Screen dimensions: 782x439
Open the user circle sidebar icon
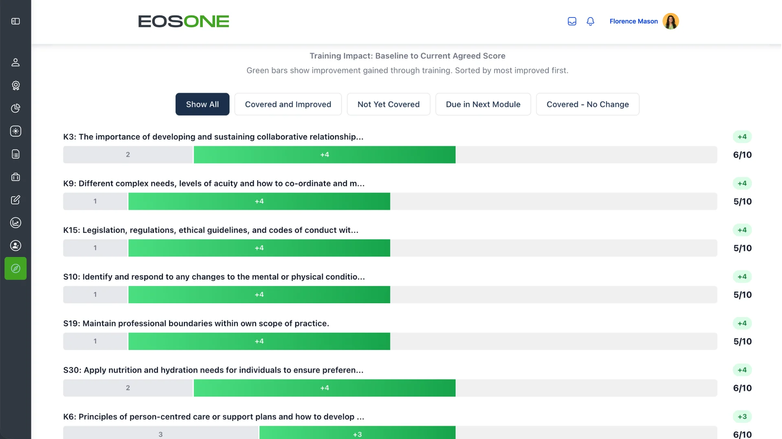tap(15, 246)
